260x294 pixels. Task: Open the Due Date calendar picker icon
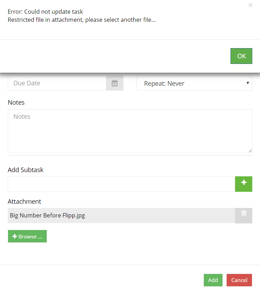(x=115, y=83)
